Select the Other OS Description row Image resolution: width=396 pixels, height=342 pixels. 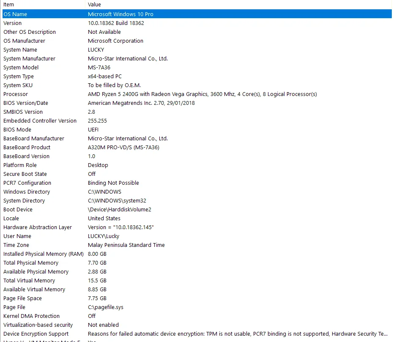click(197, 32)
